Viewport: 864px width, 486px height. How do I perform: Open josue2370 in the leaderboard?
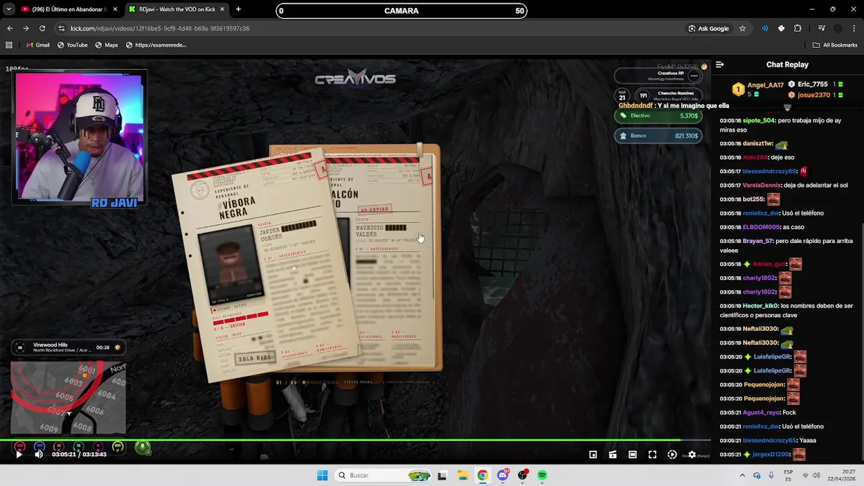point(813,95)
